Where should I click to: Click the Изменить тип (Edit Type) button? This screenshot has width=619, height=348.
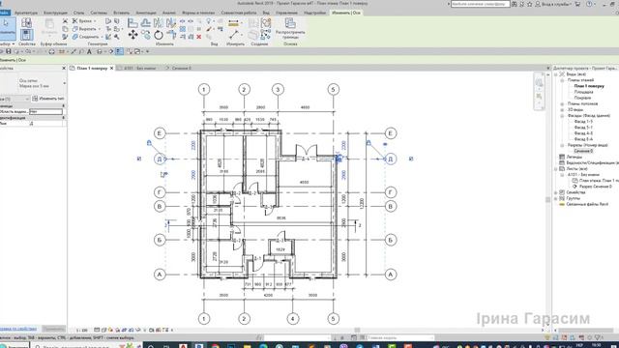pos(48,99)
